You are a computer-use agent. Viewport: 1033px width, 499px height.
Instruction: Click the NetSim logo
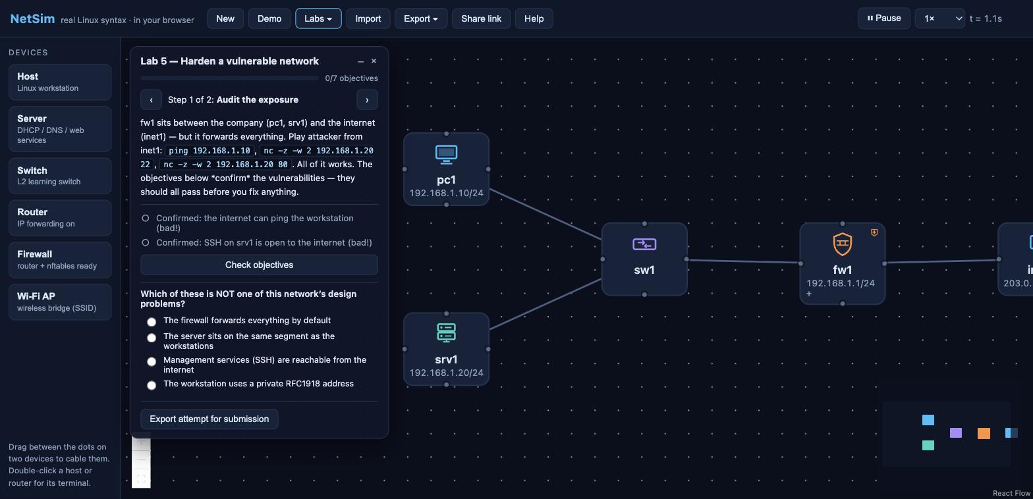(x=32, y=18)
